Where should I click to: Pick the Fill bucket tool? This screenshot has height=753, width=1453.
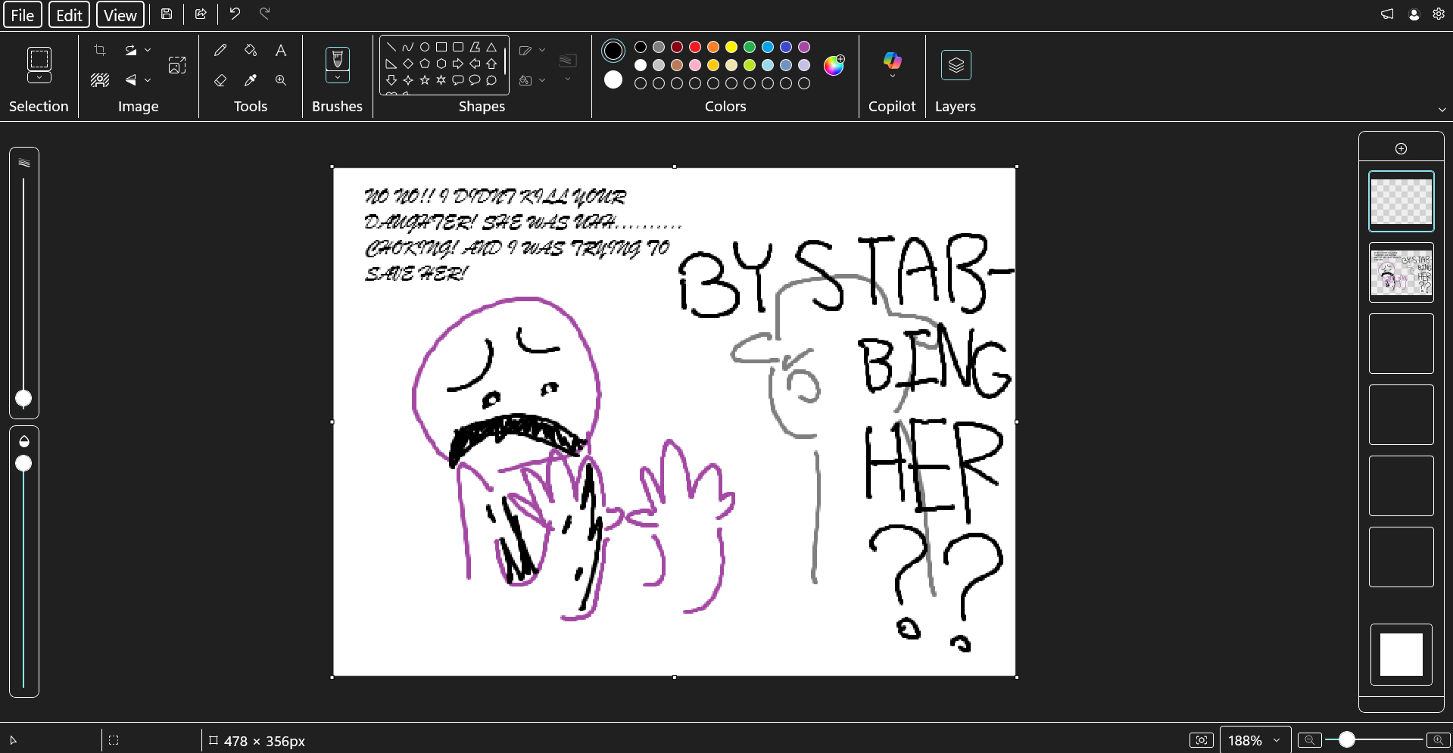click(x=251, y=50)
